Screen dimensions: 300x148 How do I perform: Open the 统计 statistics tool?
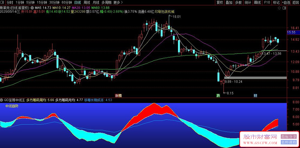click(x=248, y=2)
